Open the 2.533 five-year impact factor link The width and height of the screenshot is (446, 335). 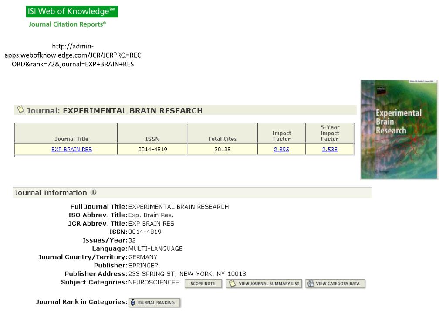330,149
